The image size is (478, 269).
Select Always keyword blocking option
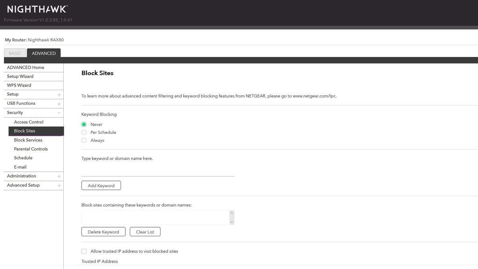click(x=84, y=140)
